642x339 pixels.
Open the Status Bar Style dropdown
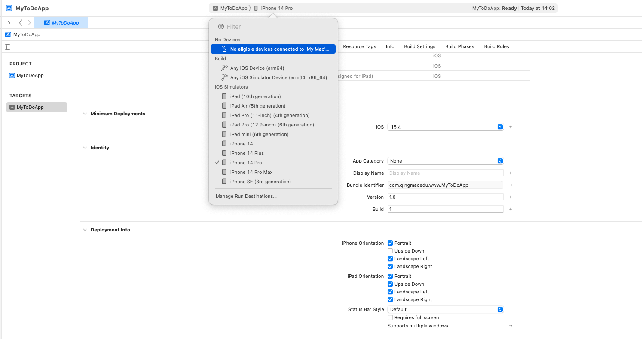[445, 309]
